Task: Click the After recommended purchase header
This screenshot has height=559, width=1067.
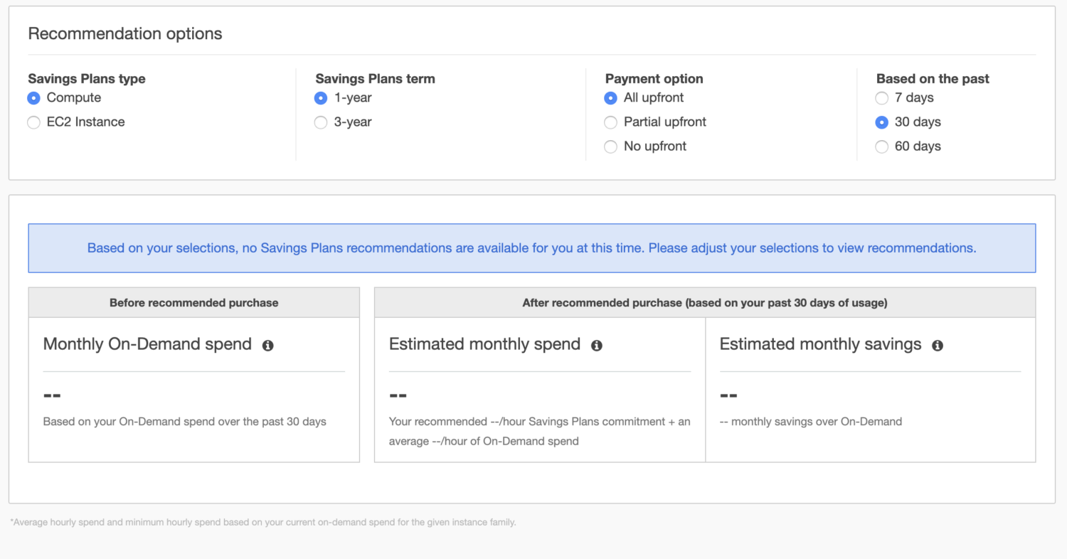Action: click(704, 303)
